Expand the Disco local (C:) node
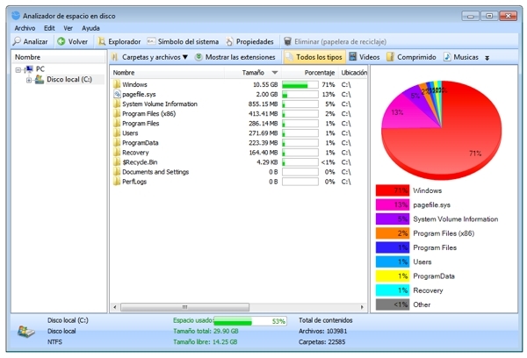 [29, 80]
